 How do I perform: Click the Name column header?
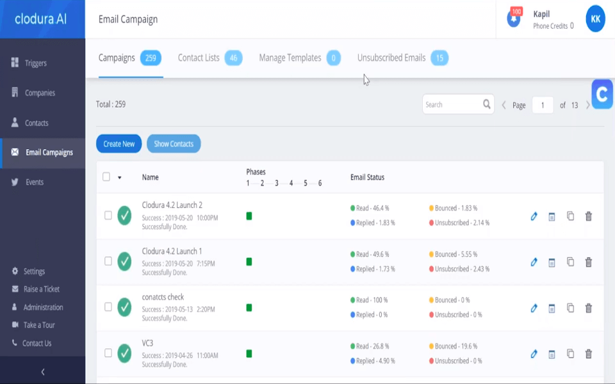(x=150, y=177)
